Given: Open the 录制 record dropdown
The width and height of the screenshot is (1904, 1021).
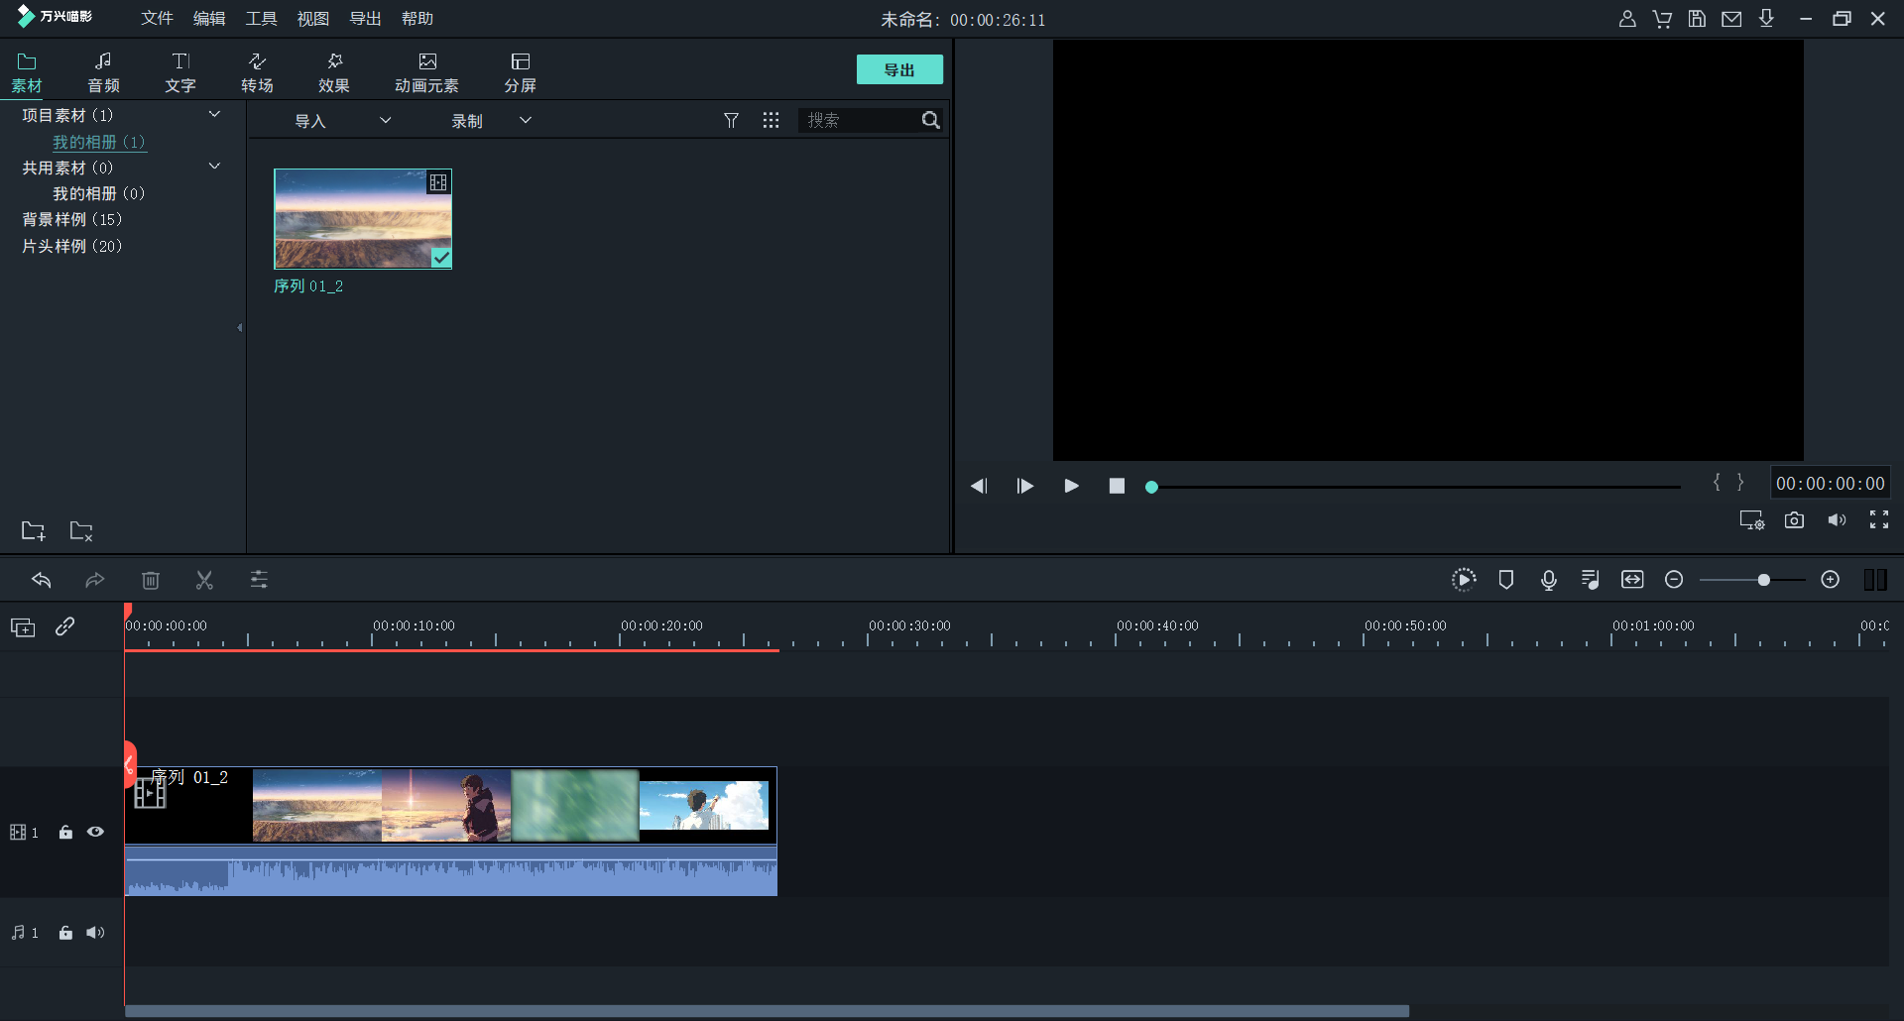Looking at the screenshot, I should pyautogui.click(x=491, y=121).
